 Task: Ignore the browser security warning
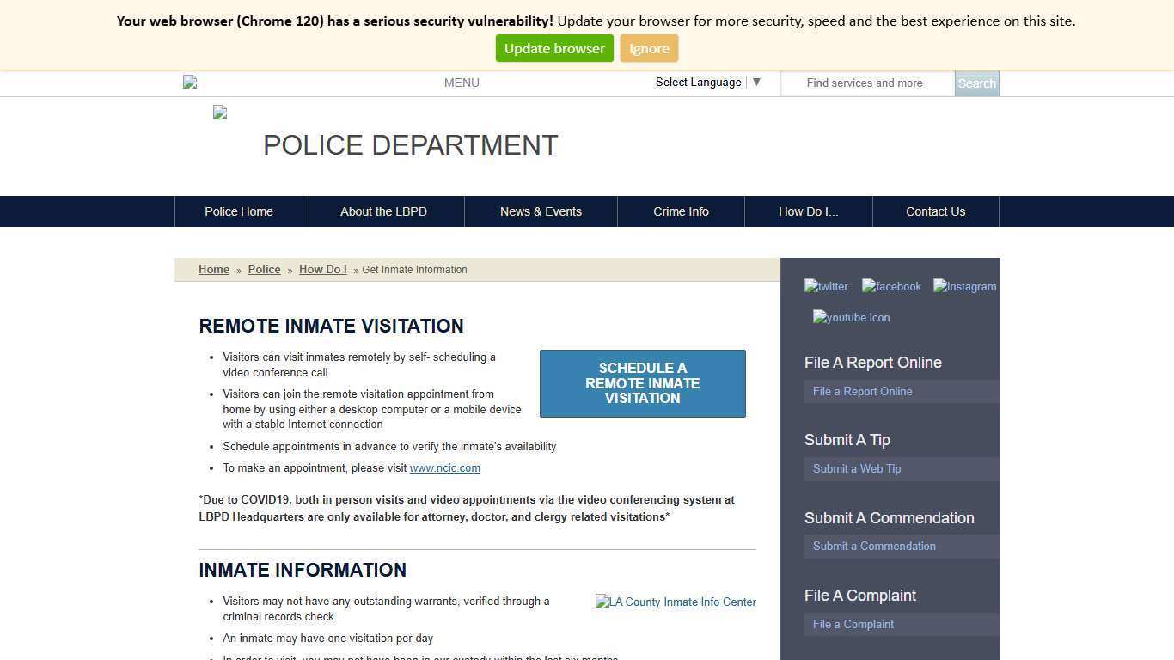pyautogui.click(x=649, y=48)
